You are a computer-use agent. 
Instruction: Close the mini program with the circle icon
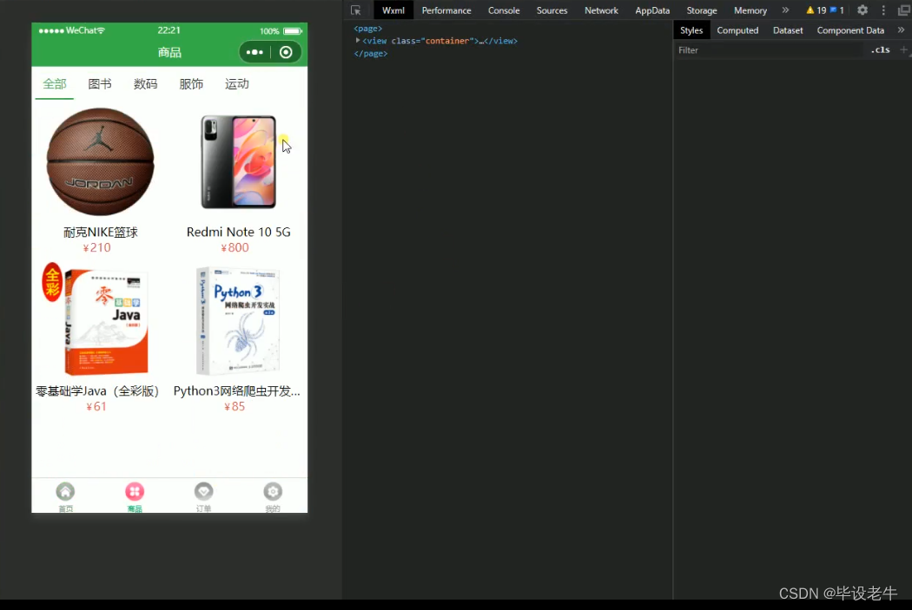[x=286, y=52]
